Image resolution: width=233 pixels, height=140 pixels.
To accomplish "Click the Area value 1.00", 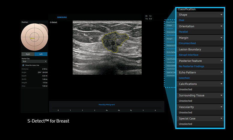I will pos(45,86).
